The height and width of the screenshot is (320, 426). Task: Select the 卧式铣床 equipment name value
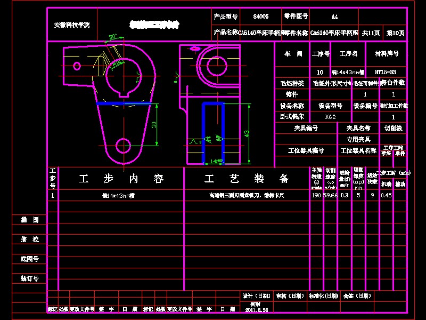(292, 117)
